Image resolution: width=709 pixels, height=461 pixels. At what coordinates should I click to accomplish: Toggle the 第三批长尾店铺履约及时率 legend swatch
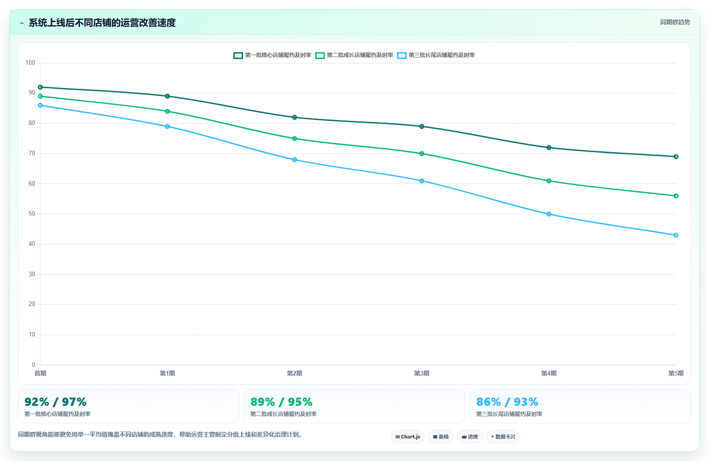tap(402, 56)
